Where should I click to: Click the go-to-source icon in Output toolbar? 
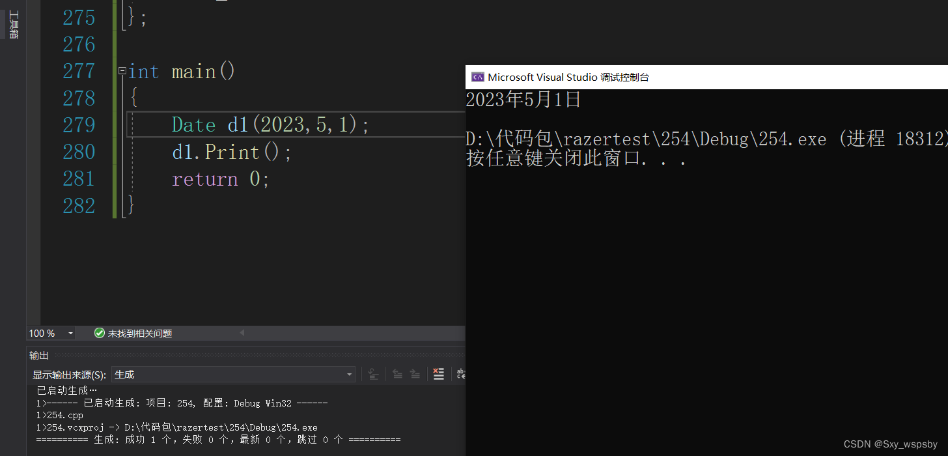(x=372, y=374)
